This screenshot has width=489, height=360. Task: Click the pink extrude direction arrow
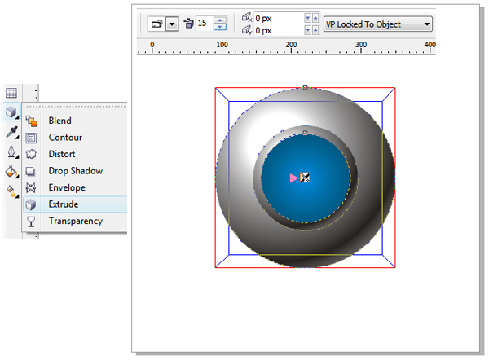click(294, 178)
